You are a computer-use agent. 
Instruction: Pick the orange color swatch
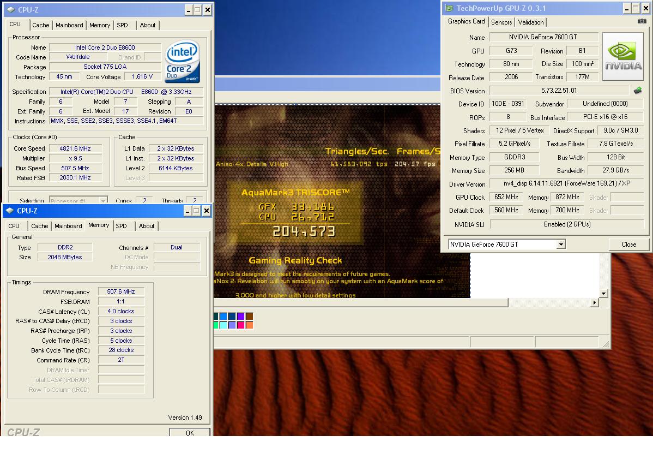point(250,325)
